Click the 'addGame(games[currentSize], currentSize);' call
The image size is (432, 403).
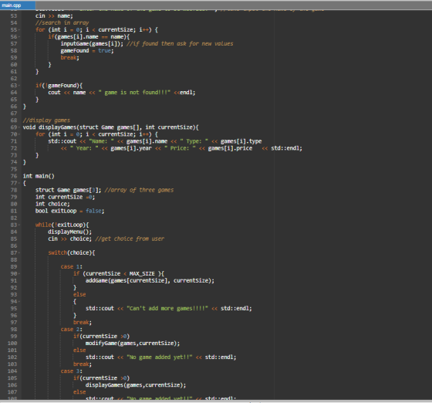pos(150,280)
